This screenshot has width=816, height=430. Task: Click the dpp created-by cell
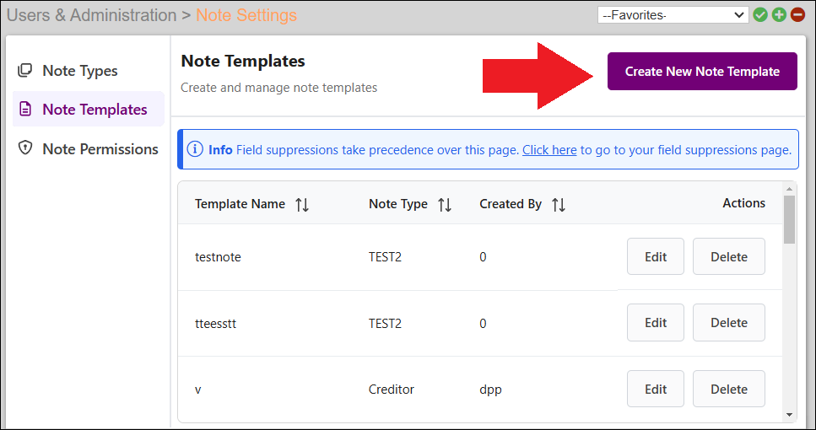[490, 390]
